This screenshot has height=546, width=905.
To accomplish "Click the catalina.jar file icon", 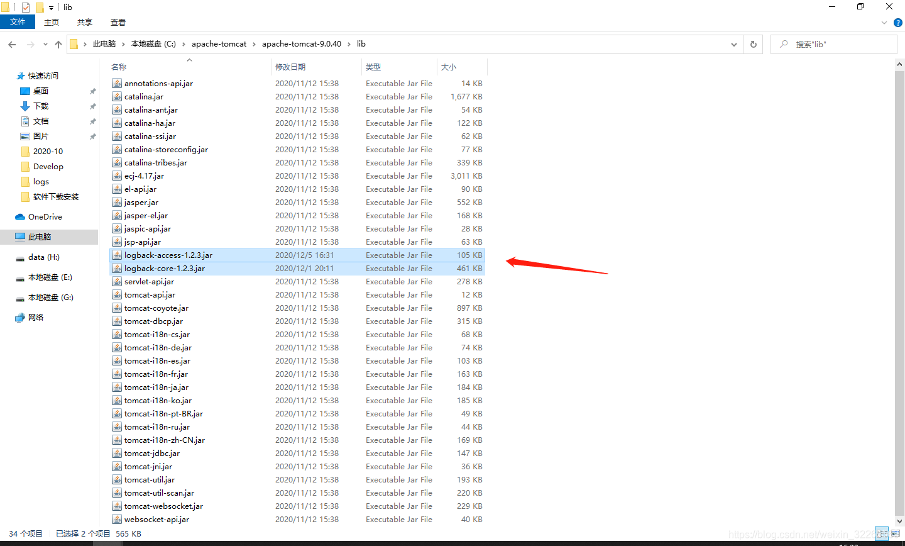I will tap(117, 96).
